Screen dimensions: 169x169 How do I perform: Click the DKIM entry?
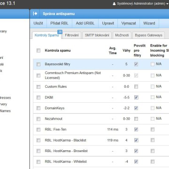tap(49, 97)
